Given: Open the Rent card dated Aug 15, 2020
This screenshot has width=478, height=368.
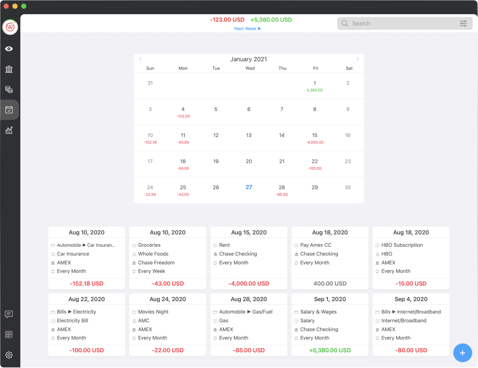Looking at the screenshot, I should [x=249, y=258].
